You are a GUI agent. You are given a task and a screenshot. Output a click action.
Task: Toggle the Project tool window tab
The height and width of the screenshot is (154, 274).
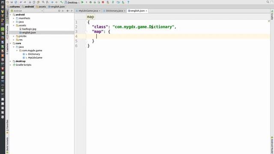tap(7, 16)
